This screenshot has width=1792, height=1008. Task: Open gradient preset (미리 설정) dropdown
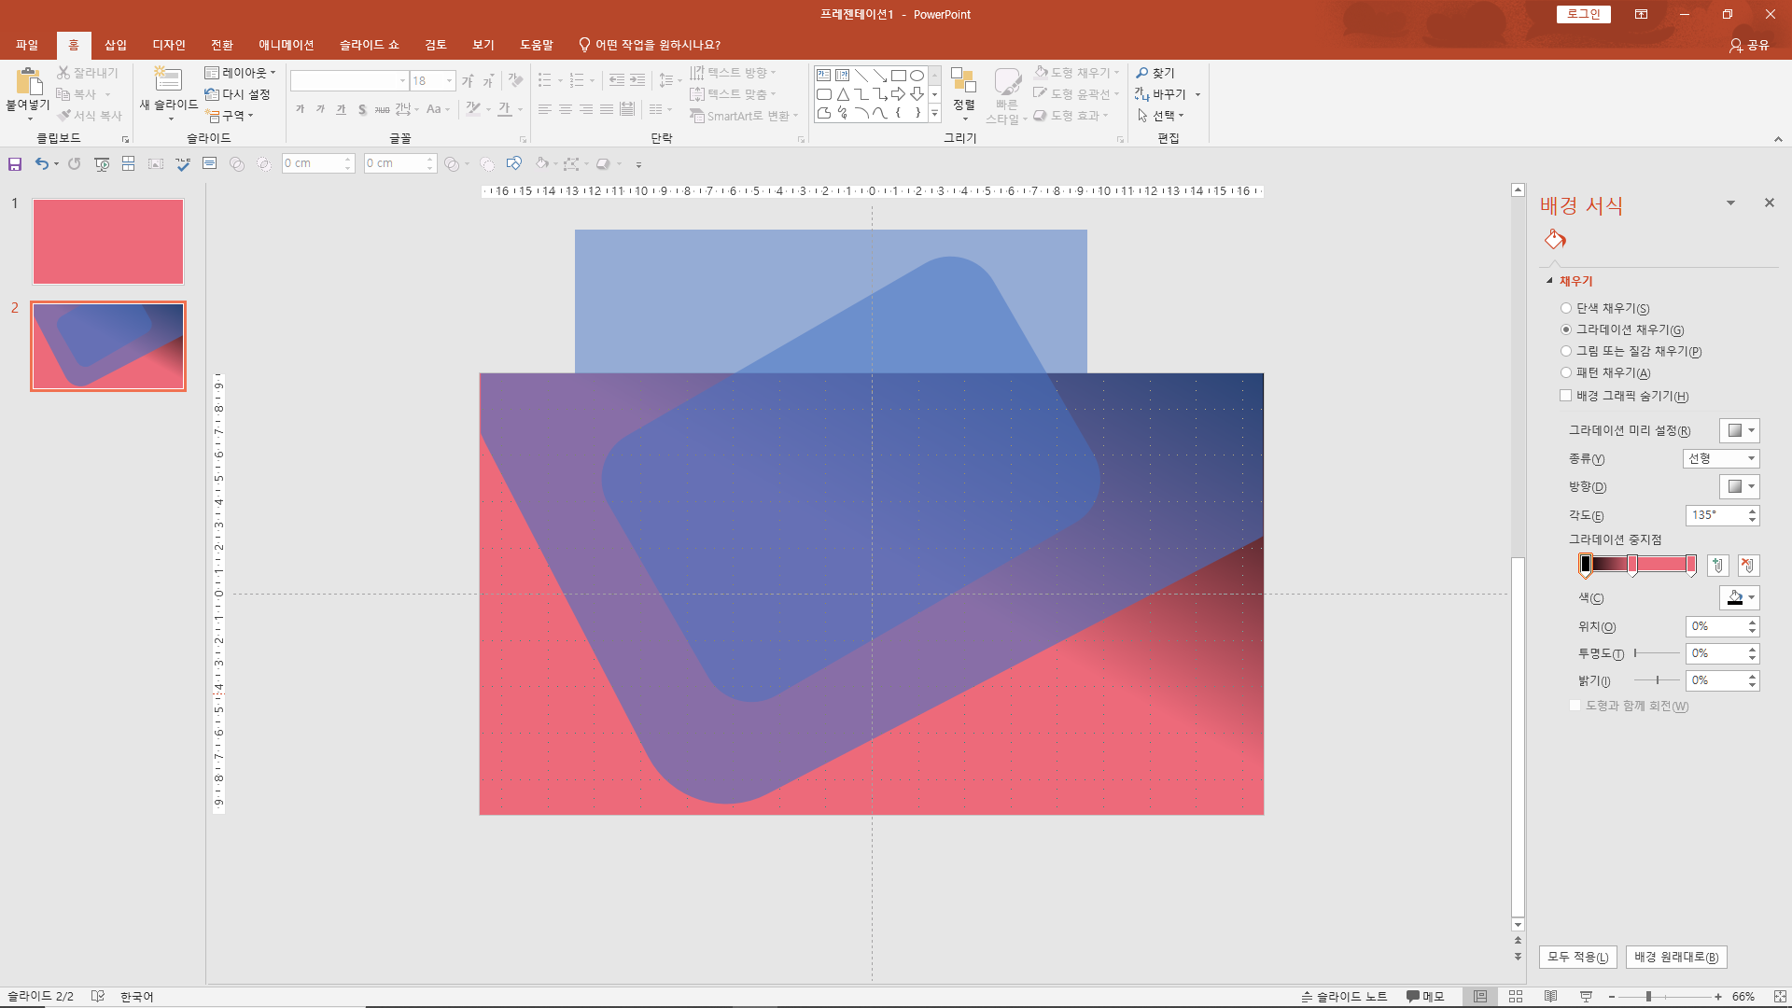pyautogui.click(x=1740, y=430)
